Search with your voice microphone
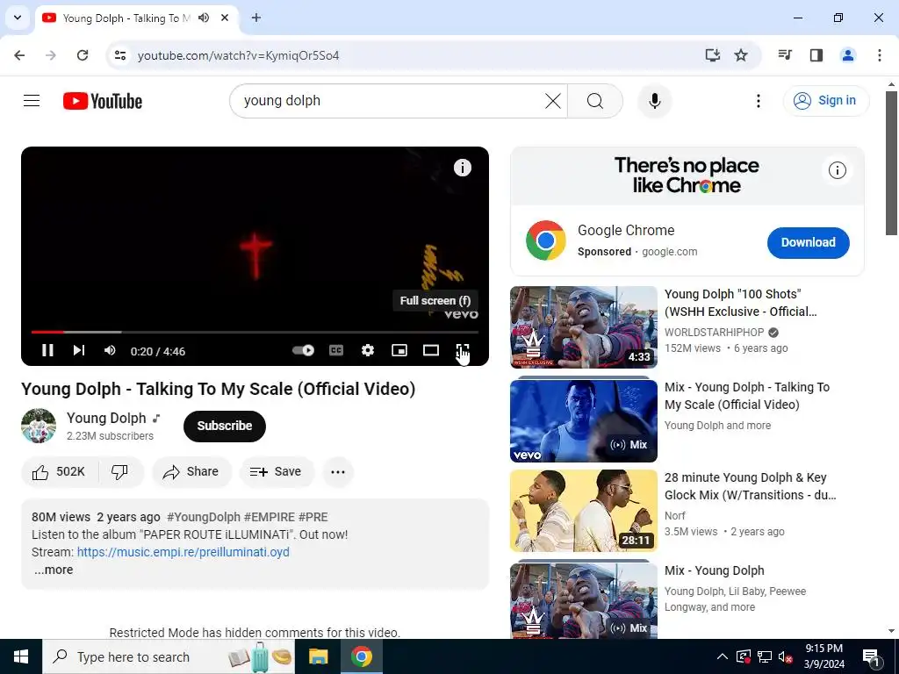Screen dimensions: 899x674 point(654,101)
